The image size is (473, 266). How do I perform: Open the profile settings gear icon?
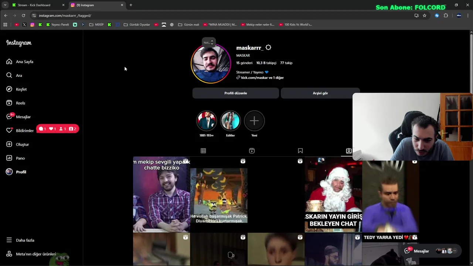tap(268, 48)
